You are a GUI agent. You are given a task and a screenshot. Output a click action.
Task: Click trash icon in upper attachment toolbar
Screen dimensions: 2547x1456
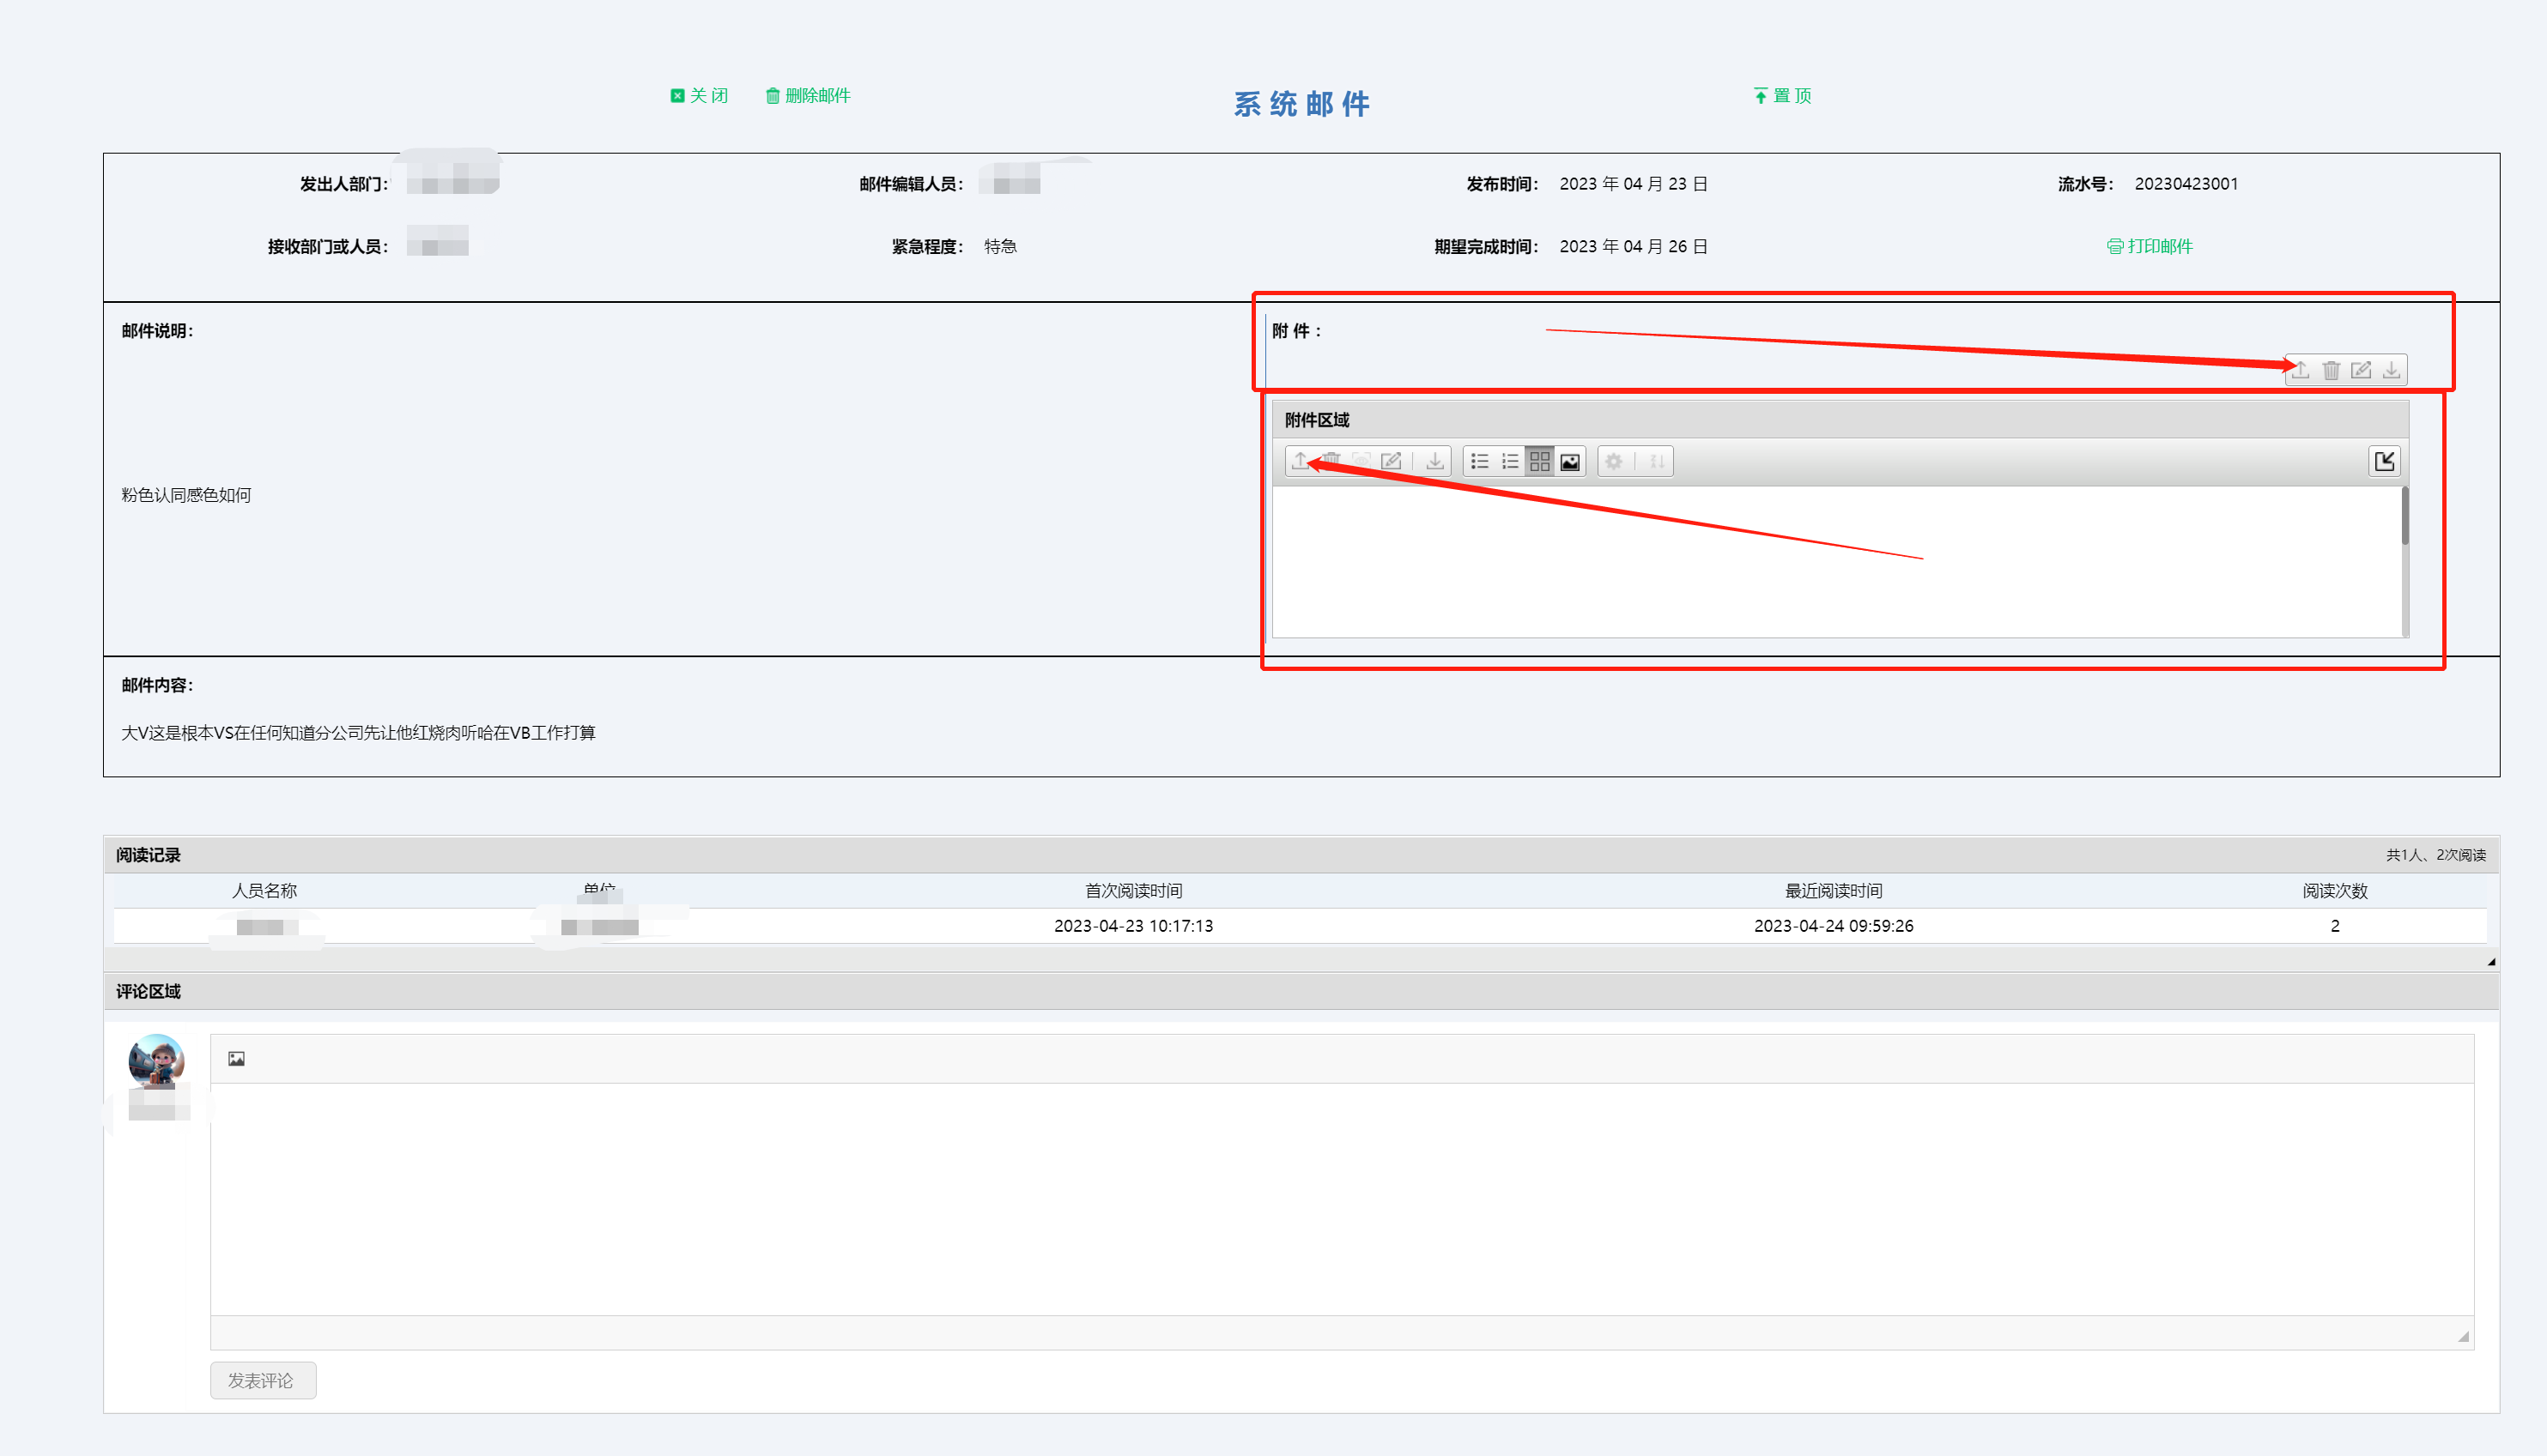pyautogui.click(x=2331, y=370)
